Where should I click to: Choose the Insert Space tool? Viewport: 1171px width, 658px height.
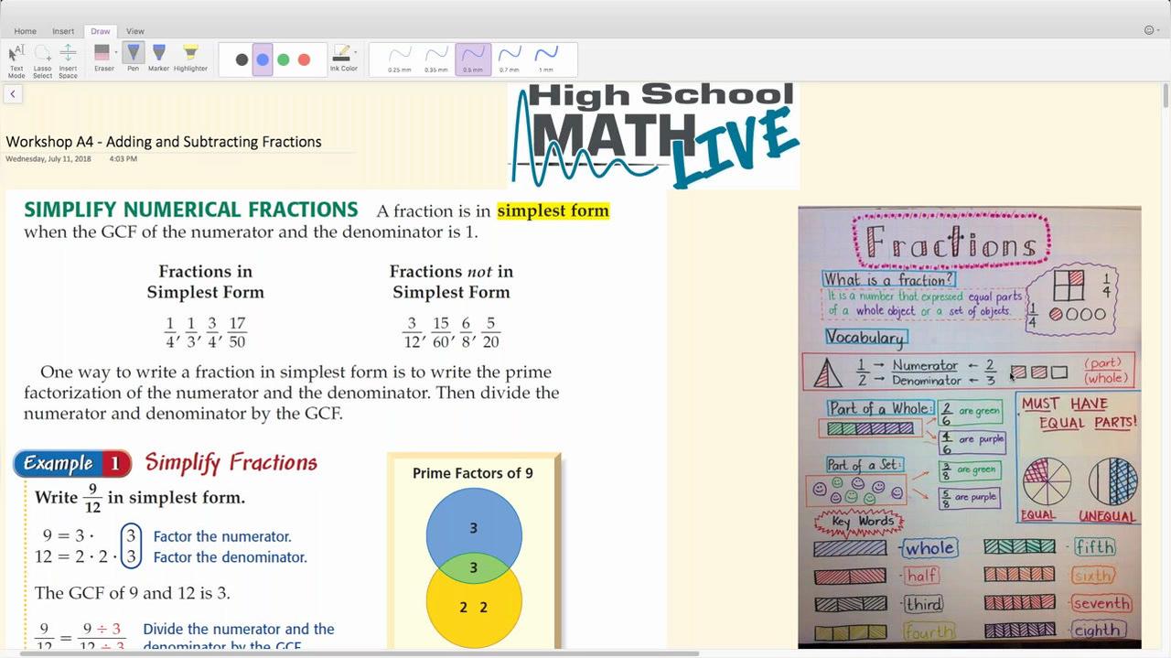(68, 59)
